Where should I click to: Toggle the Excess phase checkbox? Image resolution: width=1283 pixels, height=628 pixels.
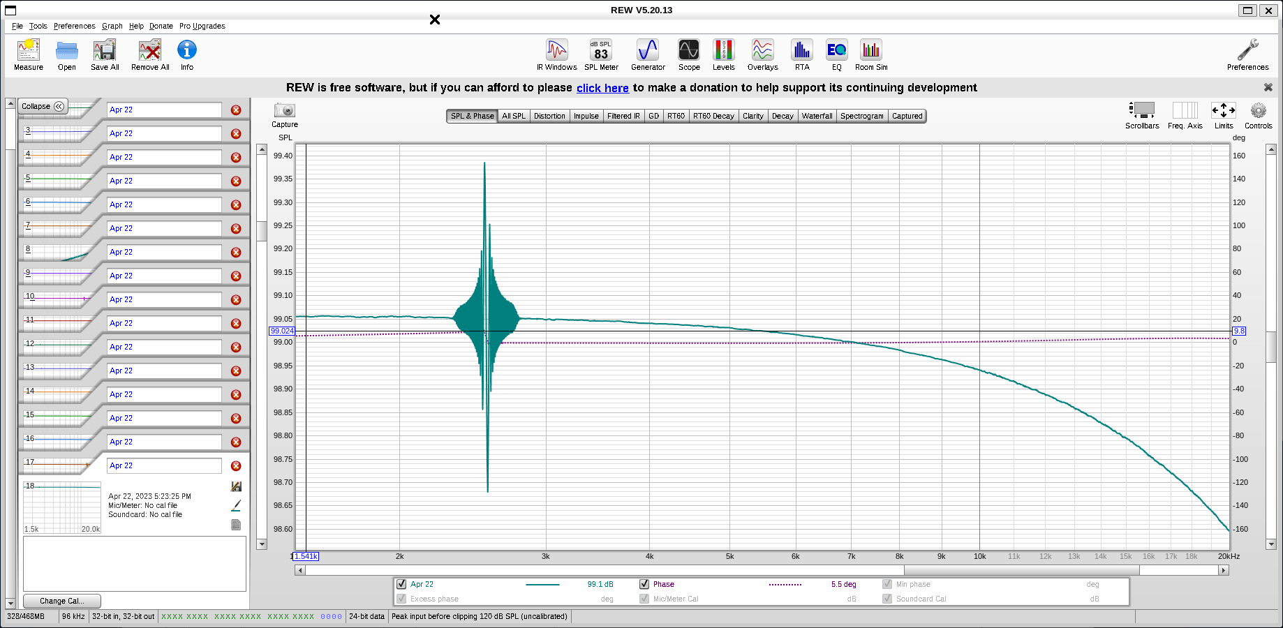(401, 599)
